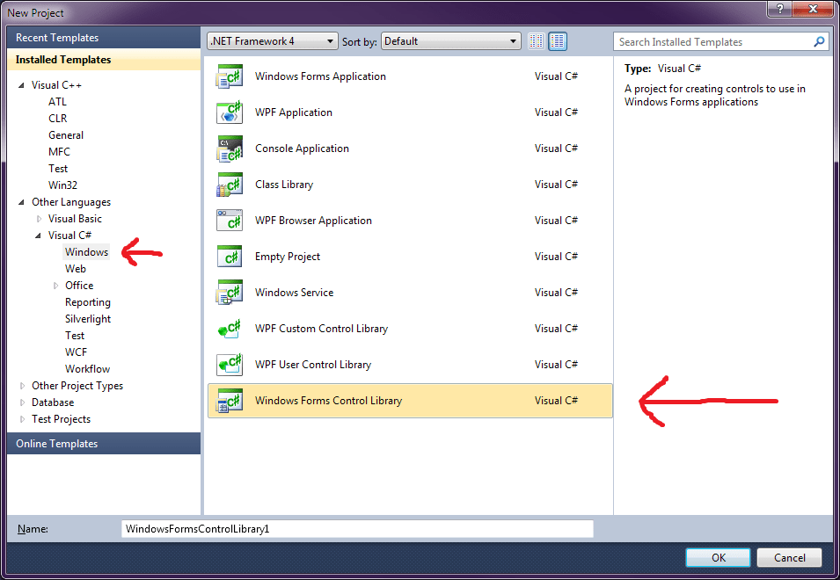This screenshot has width=840, height=580.
Task: Click the Windows Forms Application template icon
Action: point(230,76)
